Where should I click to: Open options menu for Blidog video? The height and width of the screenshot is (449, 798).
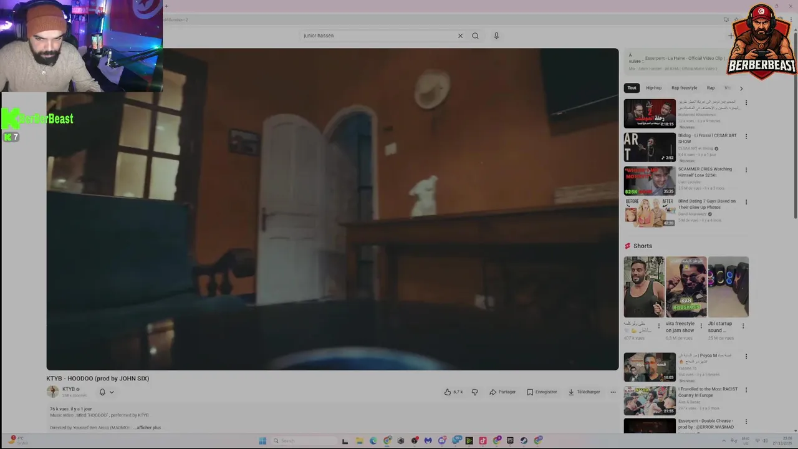click(746, 136)
